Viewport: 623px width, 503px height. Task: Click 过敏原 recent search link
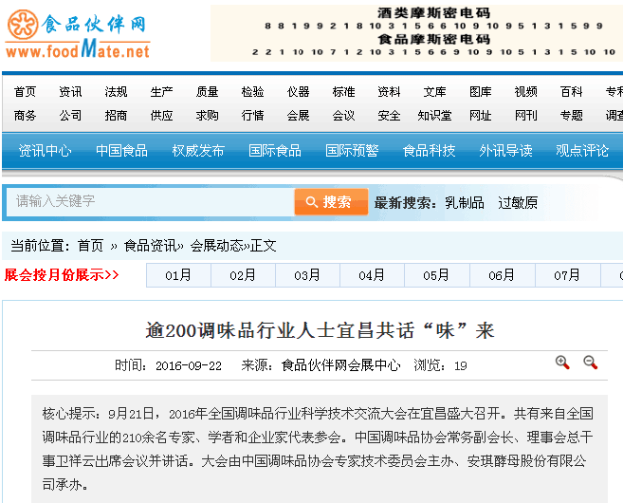coord(518,202)
